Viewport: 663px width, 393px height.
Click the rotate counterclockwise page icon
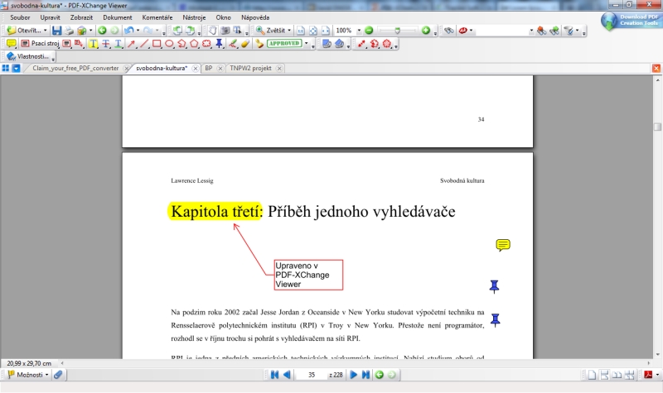pos(177,31)
